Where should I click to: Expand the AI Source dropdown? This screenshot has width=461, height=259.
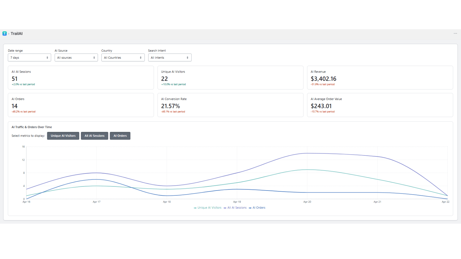click(76, 58)
